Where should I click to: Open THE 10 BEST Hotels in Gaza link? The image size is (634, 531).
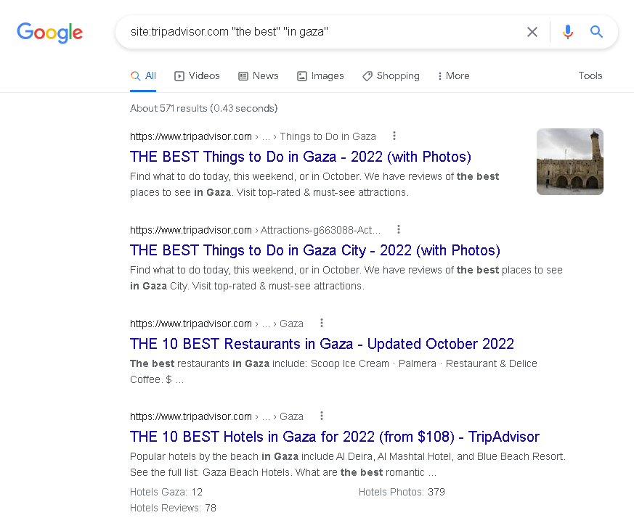[334, 437]
